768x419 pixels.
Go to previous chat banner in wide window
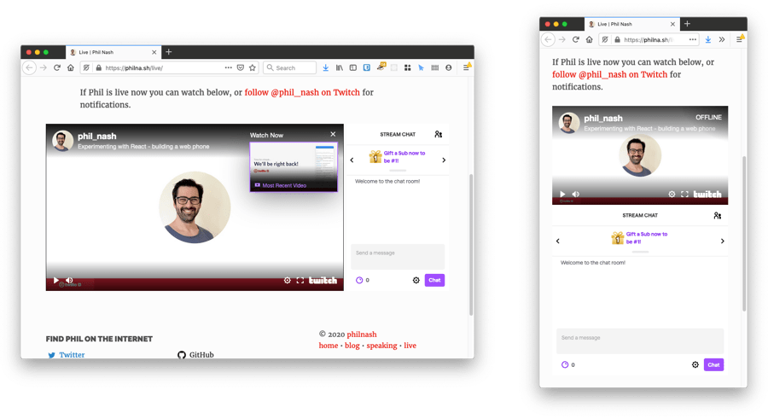pyautogui.click(x=352, y=160)
